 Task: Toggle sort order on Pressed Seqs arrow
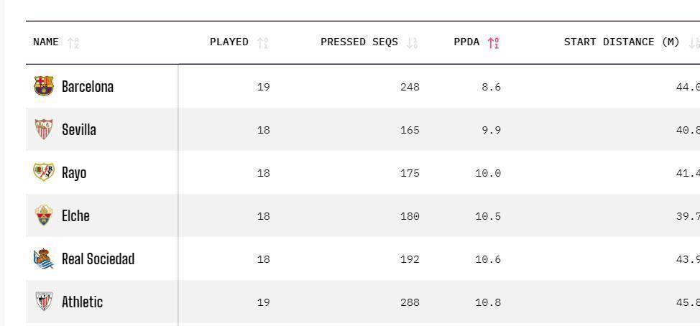[412, 42]
